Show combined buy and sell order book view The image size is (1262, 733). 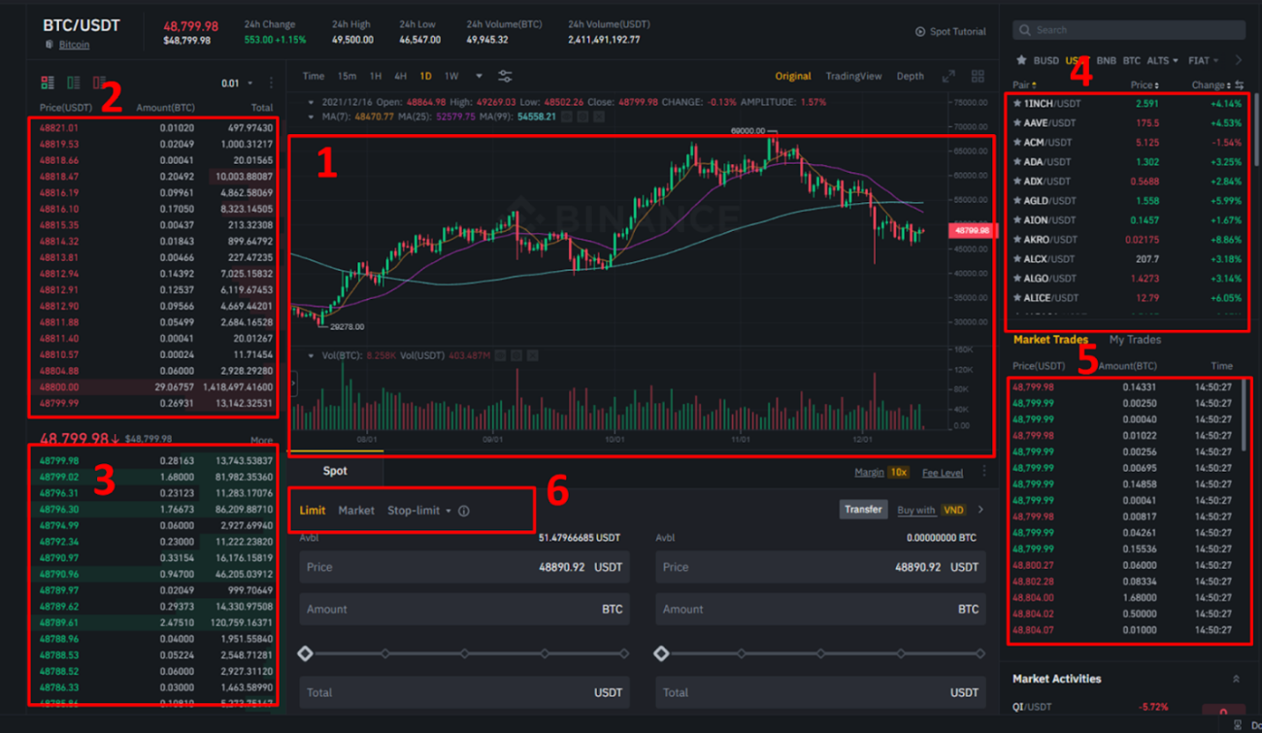tap(48, 83)
